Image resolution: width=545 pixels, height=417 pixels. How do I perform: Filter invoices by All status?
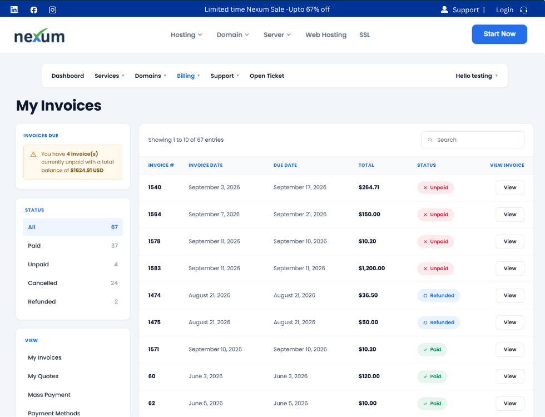[73, 227]
